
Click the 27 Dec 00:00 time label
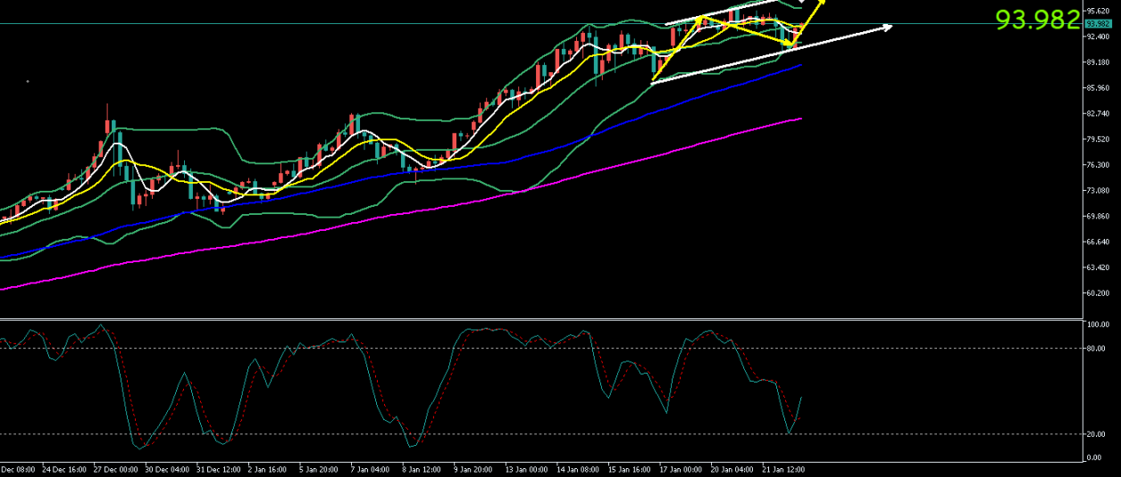coord(116,468)
